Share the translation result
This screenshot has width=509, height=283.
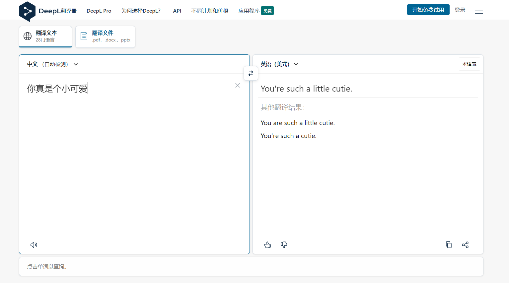tap(465, 245)
